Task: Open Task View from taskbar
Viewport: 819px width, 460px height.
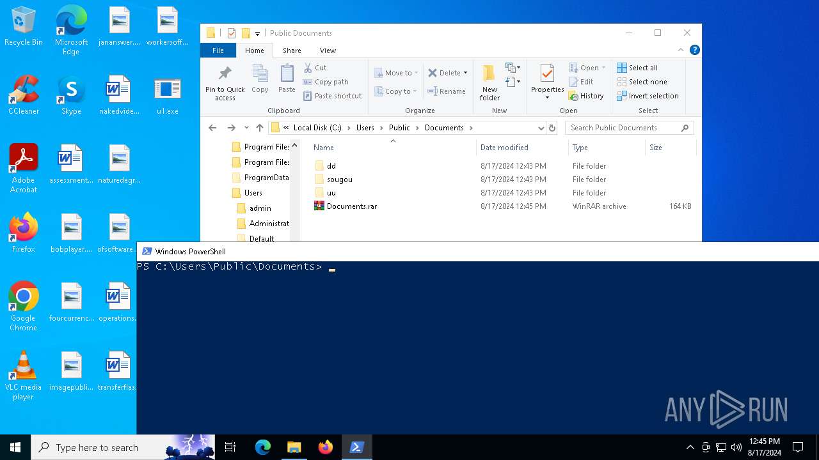Action: coord(230,447)
